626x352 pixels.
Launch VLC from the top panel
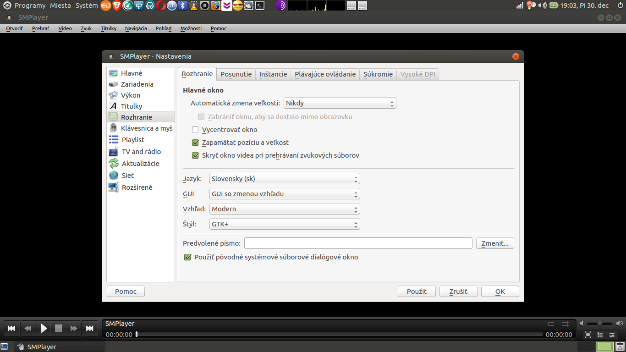coord(193,5)
